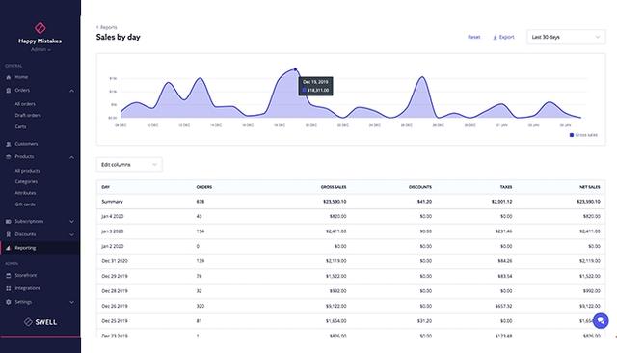Screen dimensions: 617x353
Task: Expand the Settings section chevron
Action: (71, 302)
